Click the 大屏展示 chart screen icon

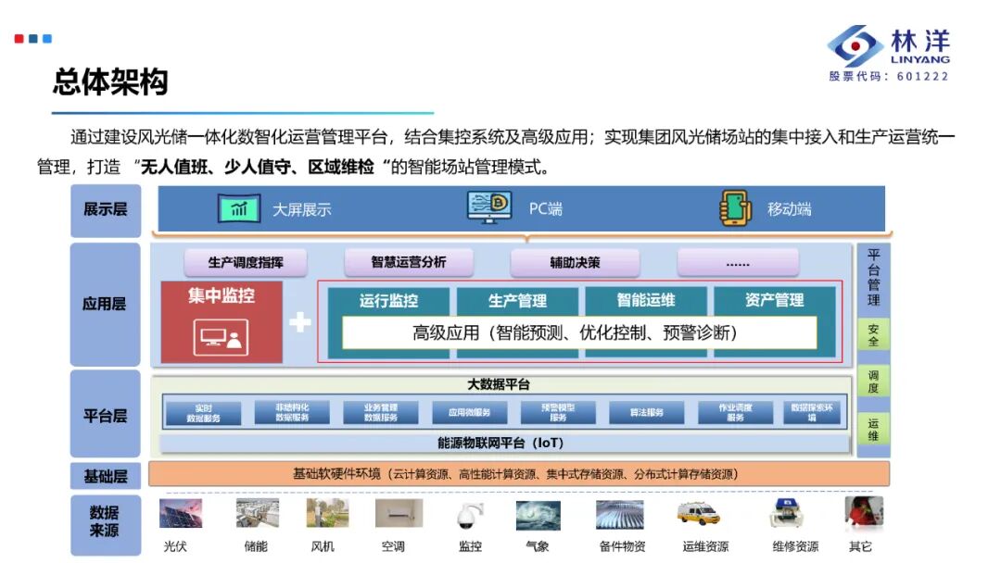(239, 208)
